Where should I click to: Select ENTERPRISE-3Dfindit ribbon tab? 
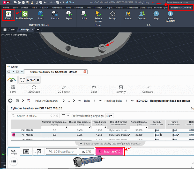181,7
